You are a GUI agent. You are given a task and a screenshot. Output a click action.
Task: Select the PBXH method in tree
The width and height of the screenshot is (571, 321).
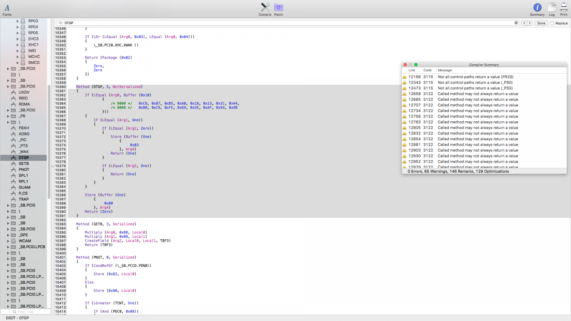point(24,128)
